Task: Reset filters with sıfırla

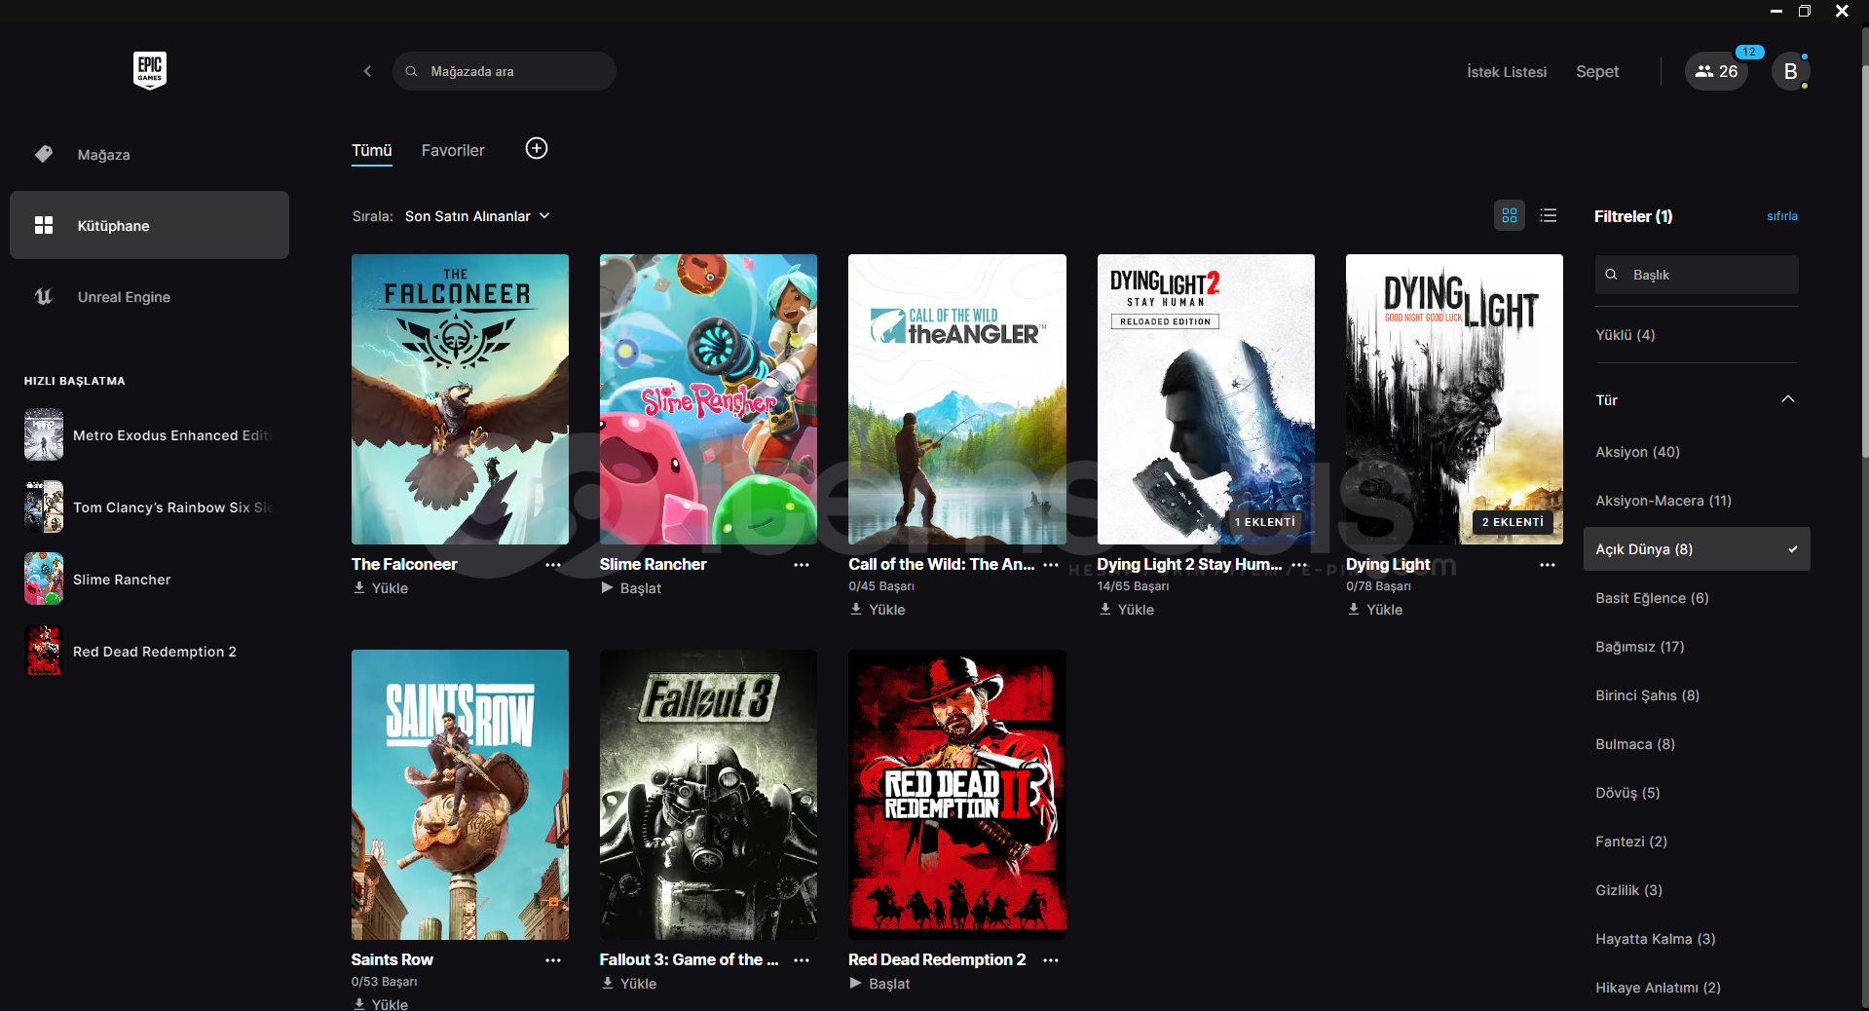Action: [1782, 216]
